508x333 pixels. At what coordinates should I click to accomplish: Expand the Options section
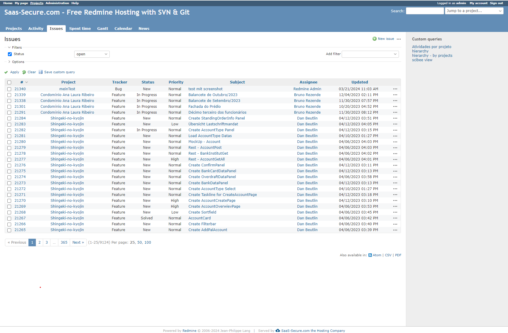coord(16,62)
